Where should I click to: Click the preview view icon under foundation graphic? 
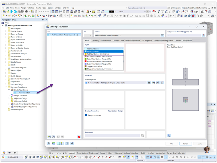(x=169, y=136)
